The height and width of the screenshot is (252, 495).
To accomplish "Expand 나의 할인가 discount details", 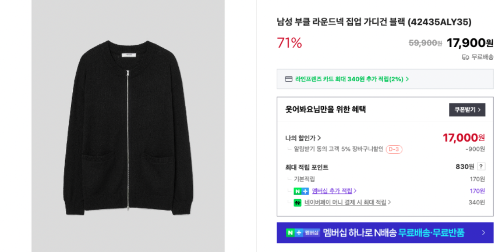I will [303, 138].
